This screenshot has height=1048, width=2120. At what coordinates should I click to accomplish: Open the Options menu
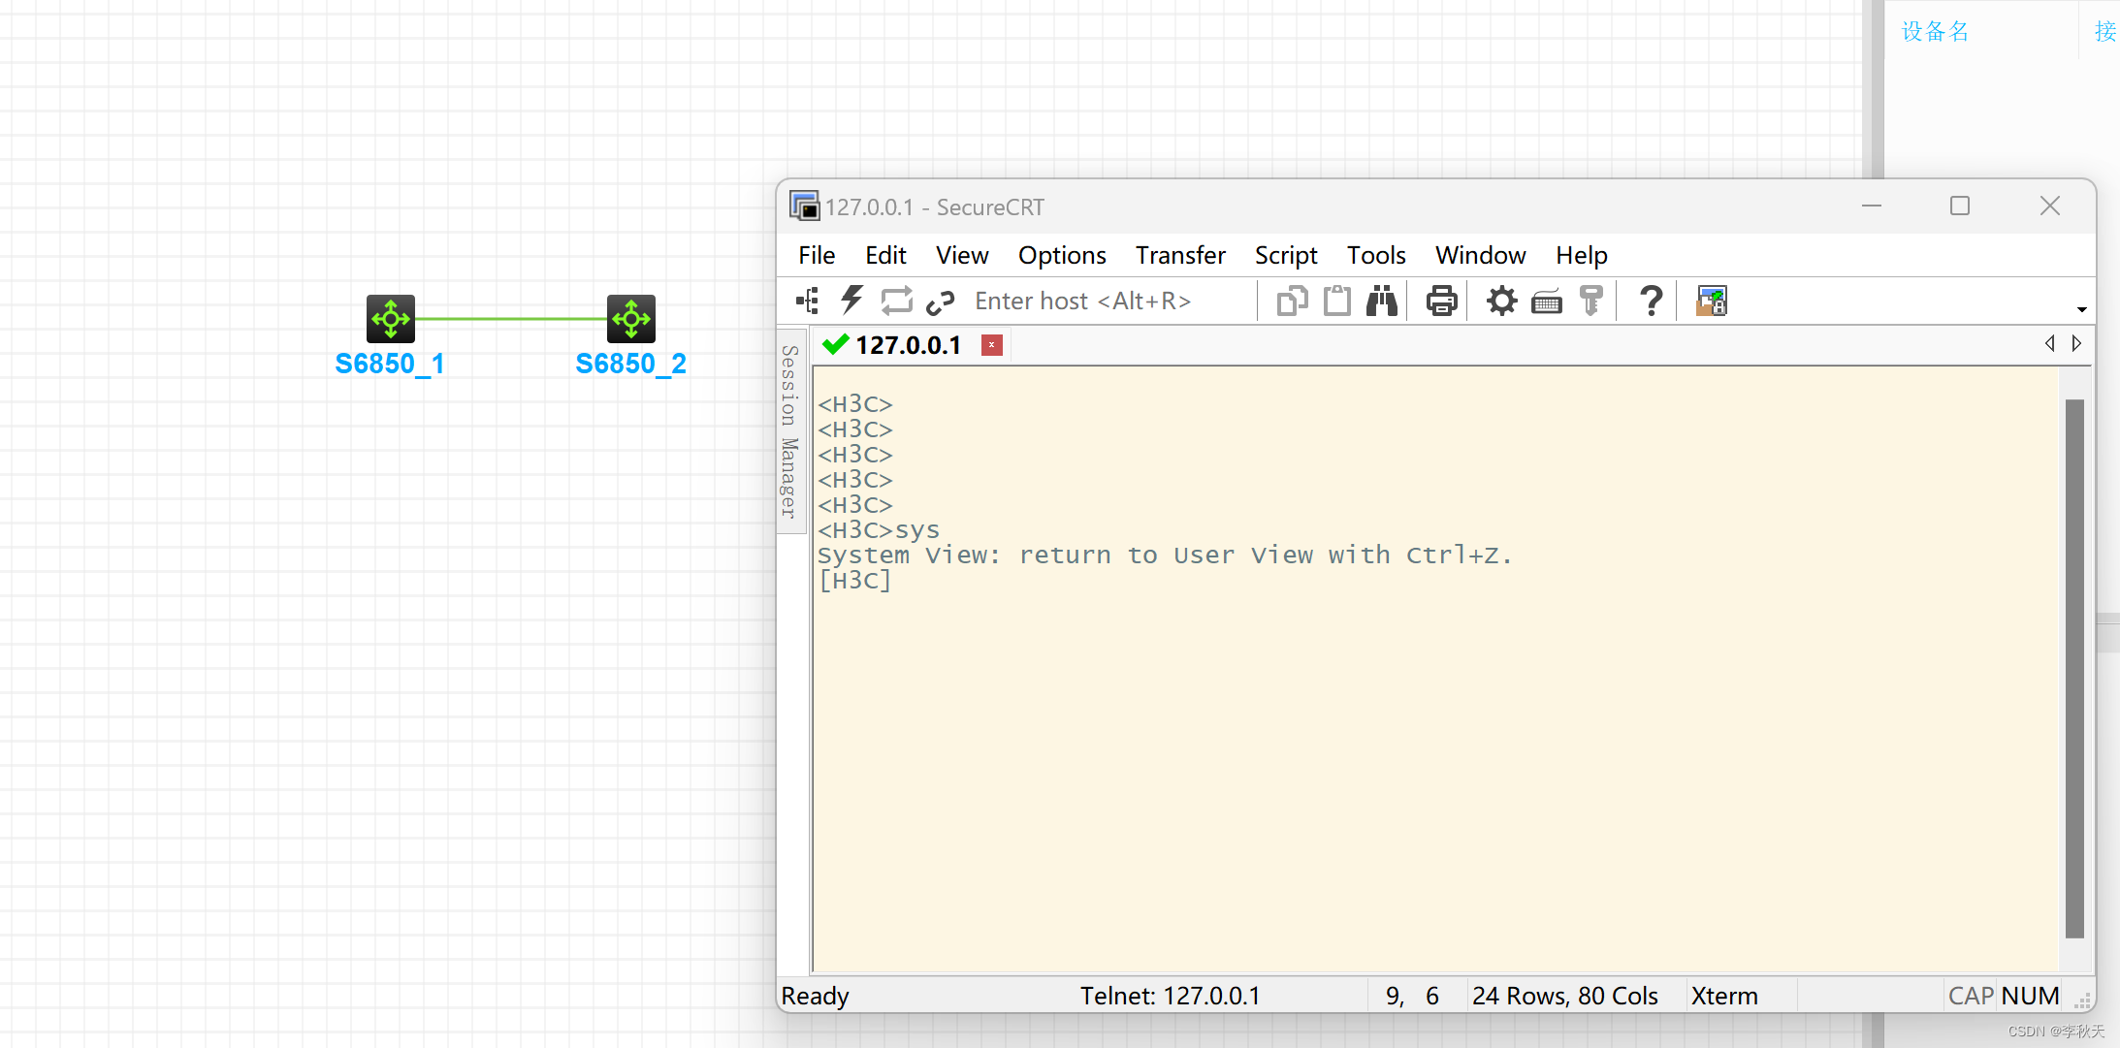tap(1061, 255)
